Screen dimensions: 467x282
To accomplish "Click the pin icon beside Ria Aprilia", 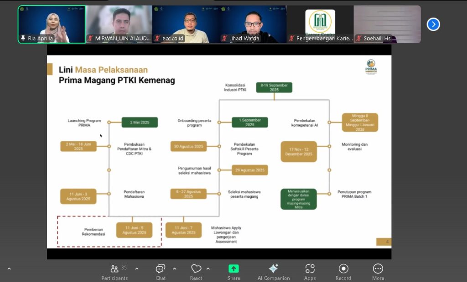I will coord(23,38).
